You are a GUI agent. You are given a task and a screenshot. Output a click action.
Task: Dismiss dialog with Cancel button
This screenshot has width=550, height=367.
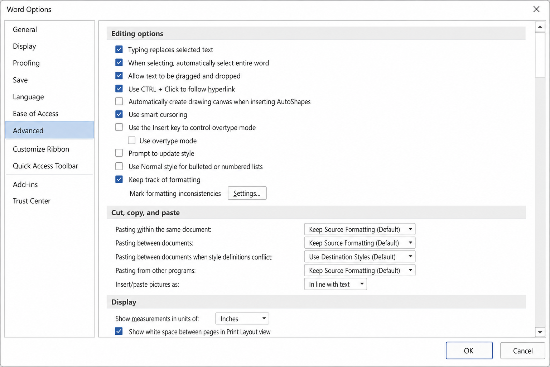click(x=522, y=351)
